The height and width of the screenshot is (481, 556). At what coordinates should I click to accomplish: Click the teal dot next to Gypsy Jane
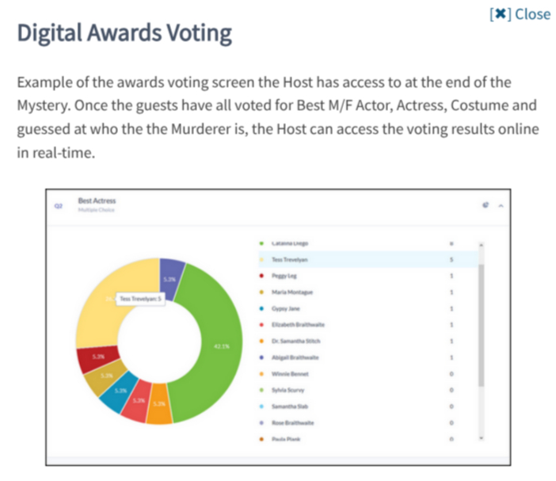[x=261, y=308]
